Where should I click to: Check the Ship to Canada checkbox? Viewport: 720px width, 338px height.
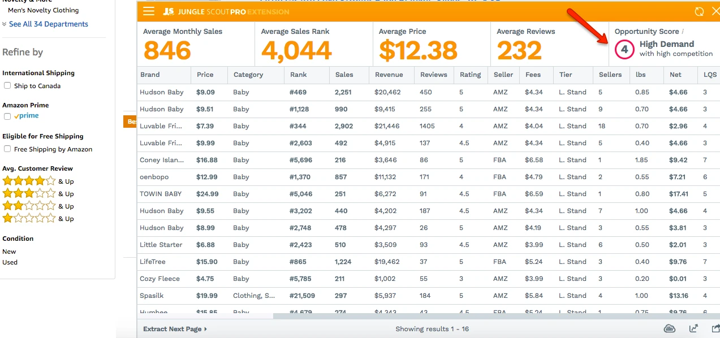7,85
